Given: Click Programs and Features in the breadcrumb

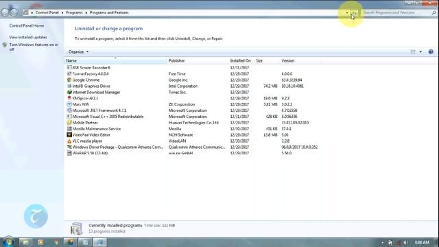Looking at the screenshot, I should click(x=109, y=12).
